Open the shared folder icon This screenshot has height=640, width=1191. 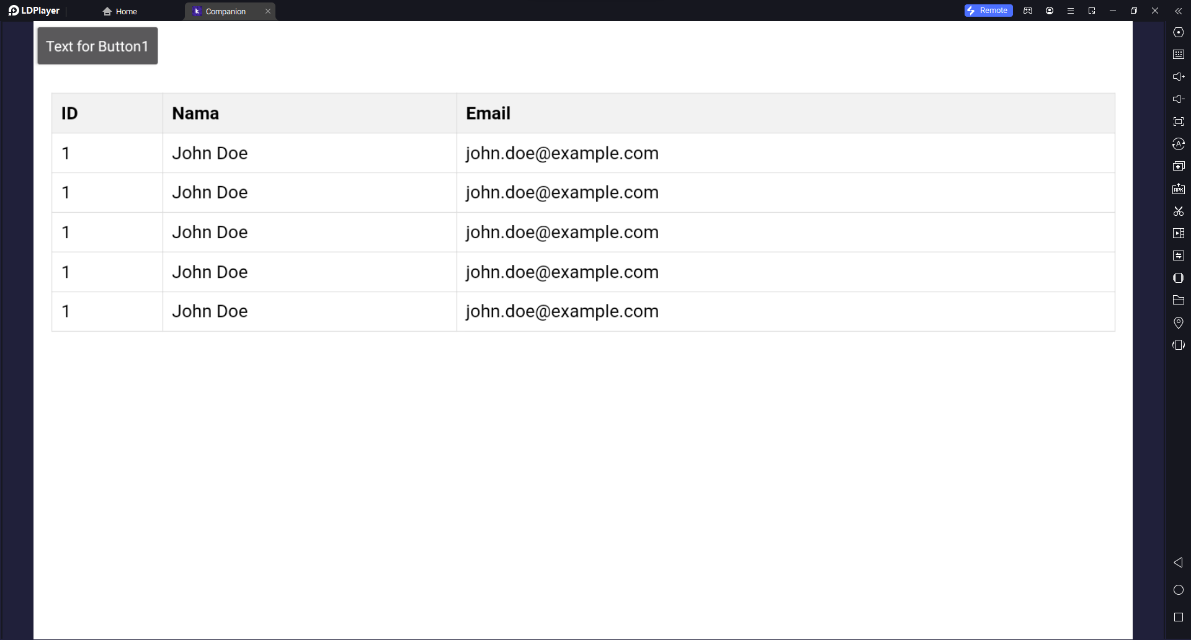tap(1179, 301)
